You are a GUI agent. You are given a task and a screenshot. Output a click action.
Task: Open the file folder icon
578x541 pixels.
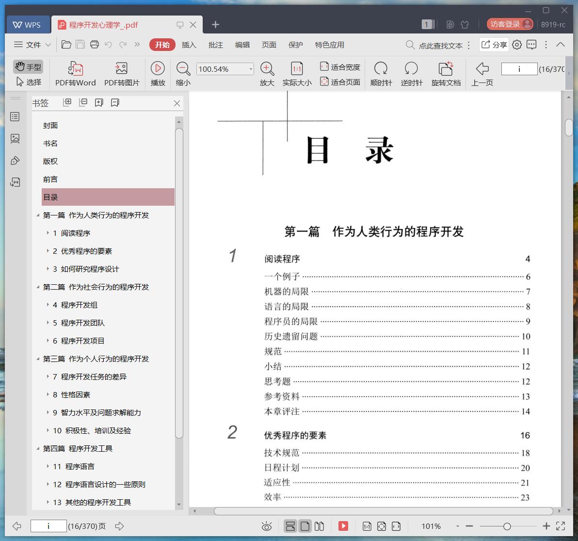66,45
